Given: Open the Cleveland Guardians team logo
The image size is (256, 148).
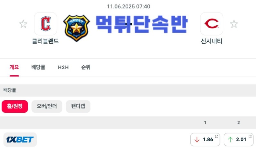Looking at the screenshot, I should pos(45,24).
